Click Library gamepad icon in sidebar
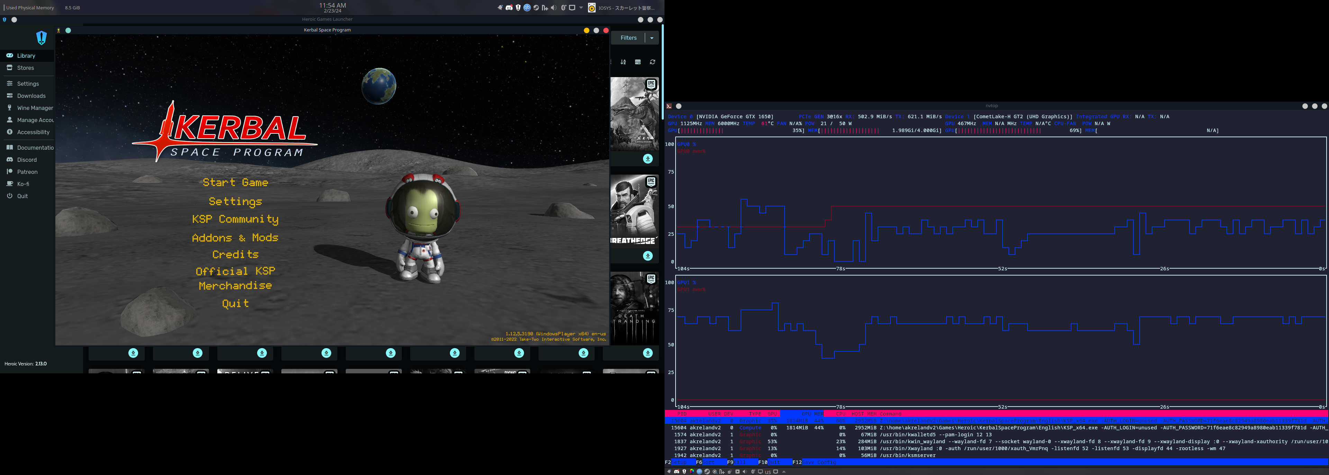Image resolution: width=1329 pixels, height=475 pixels. [9, 56]
